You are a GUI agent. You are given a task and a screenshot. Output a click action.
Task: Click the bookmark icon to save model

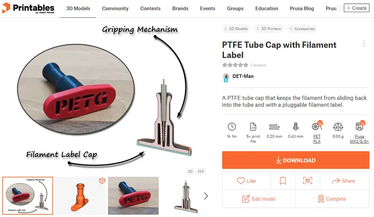coord(283,181)
